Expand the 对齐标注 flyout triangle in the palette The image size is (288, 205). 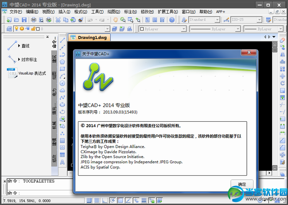(x=19, y=59)
